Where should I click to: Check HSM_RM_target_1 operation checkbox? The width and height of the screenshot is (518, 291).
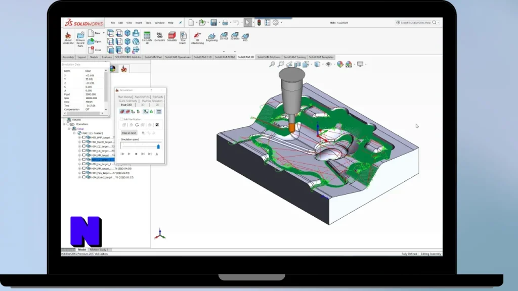pyautogui.click(x=84, y=168)
